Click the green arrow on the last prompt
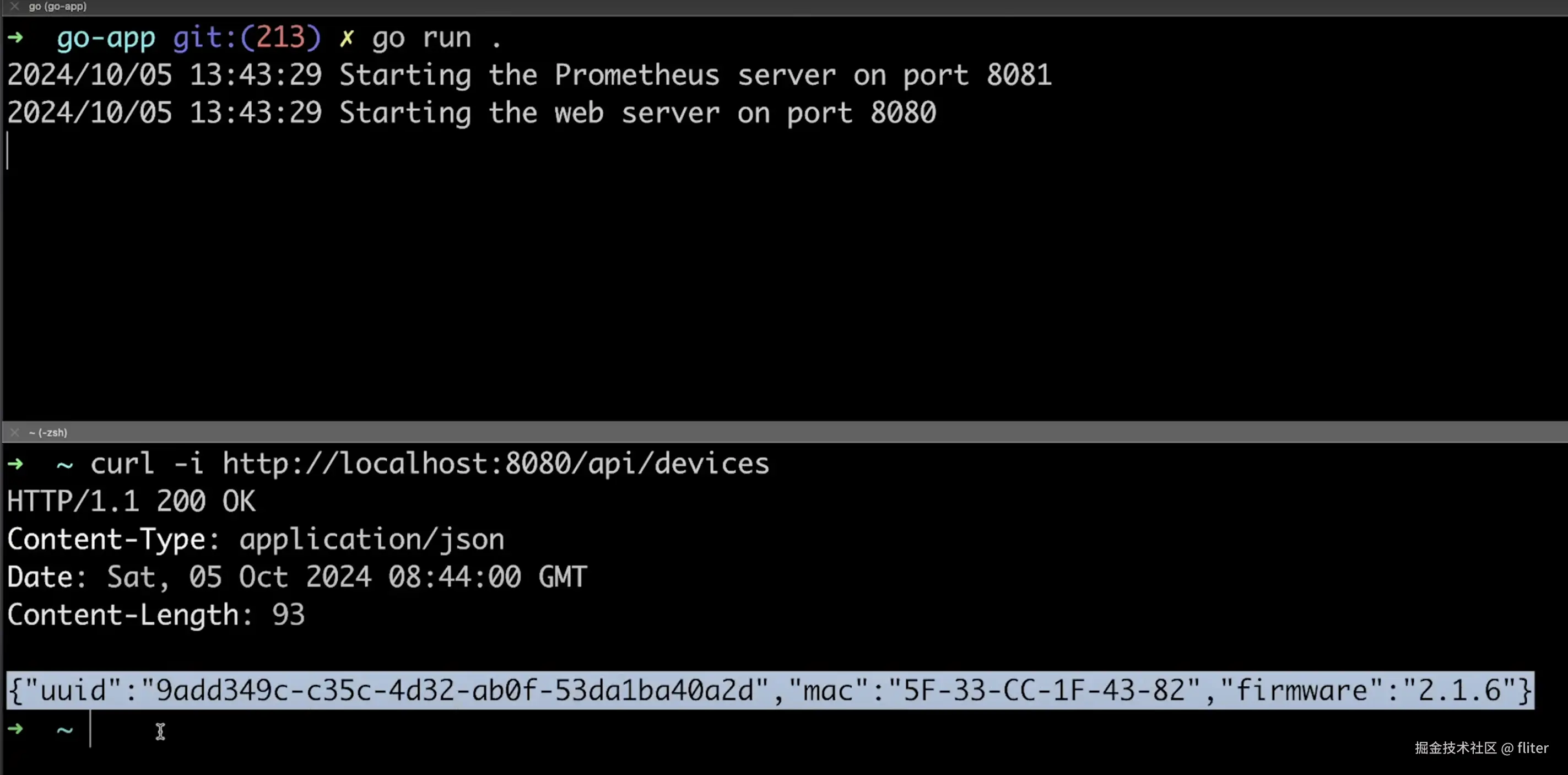 16,729
